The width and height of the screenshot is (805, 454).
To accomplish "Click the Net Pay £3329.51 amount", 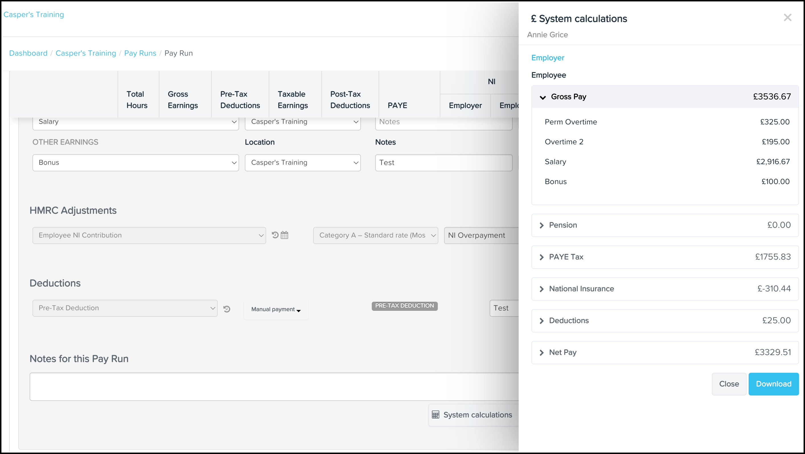I will click(773, 352).
